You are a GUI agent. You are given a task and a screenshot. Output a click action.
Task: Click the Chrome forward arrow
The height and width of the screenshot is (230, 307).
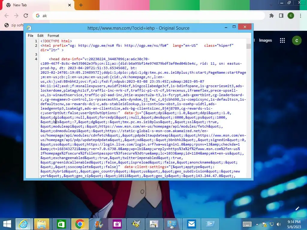16,16
